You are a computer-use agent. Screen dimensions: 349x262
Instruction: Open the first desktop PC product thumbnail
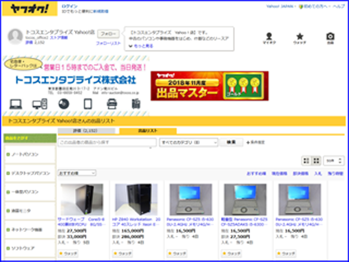[81, 199]
